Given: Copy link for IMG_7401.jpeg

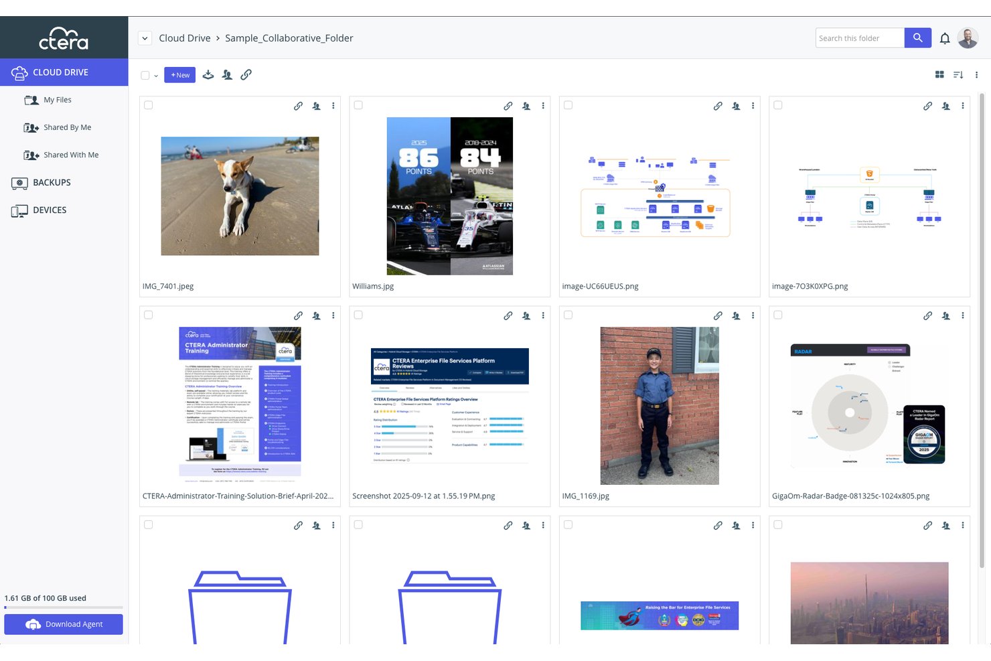Looking at the screenshot, I should tap(298, 106).
